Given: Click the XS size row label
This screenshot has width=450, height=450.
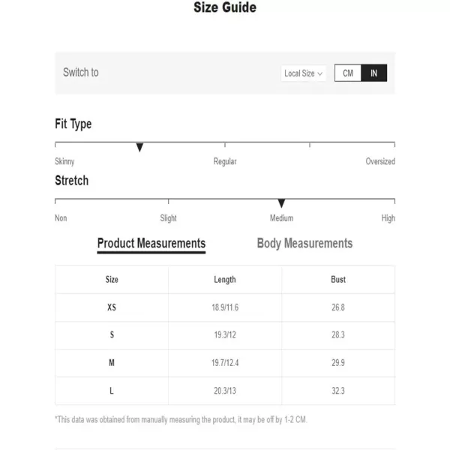Looking at the screenshot, I should (x=112, y=307).
